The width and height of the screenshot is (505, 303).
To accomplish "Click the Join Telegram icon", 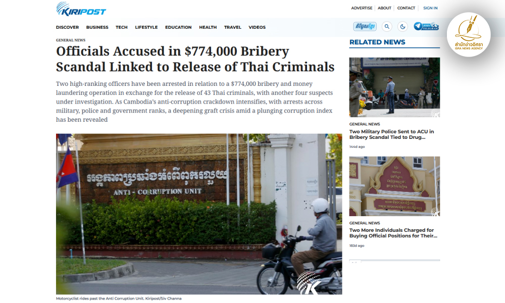I will coord(426,26).
